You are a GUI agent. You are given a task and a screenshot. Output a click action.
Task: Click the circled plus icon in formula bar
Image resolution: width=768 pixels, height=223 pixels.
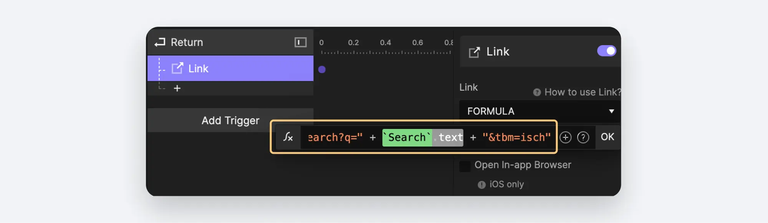[x=565, y=137]
